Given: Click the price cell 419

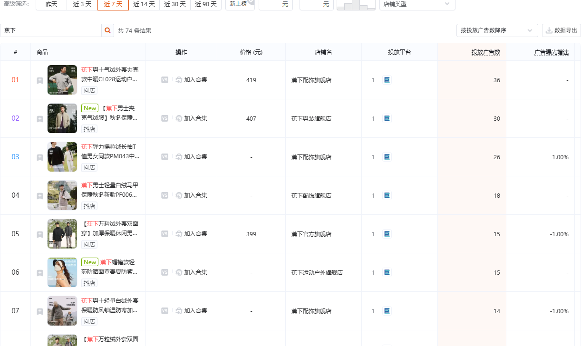Looking at the screenshot, I should pyautogui.click(x=251, y=80).
